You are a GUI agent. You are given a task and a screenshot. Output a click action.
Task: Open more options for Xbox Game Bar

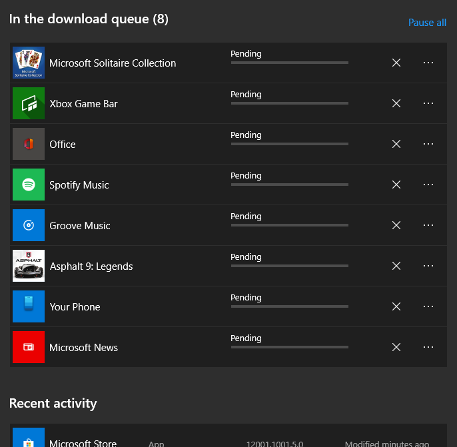point(428,103)
